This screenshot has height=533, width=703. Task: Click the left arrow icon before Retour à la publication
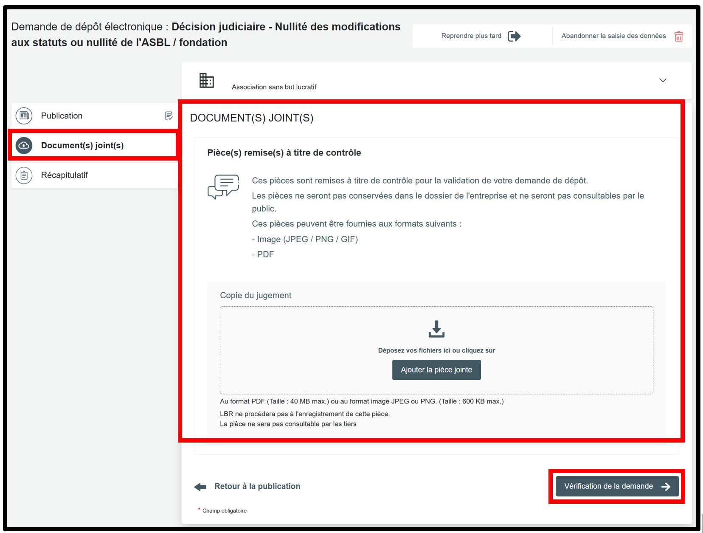[200, 487]
